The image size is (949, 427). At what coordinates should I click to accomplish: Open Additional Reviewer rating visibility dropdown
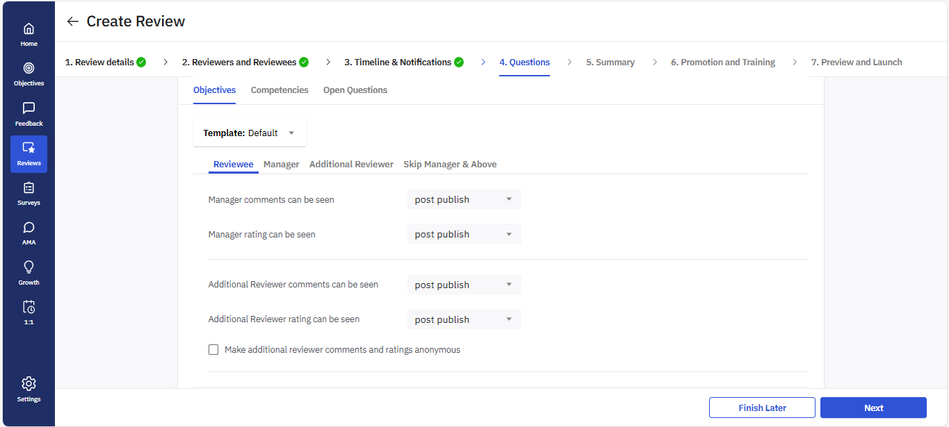[464, 319]
